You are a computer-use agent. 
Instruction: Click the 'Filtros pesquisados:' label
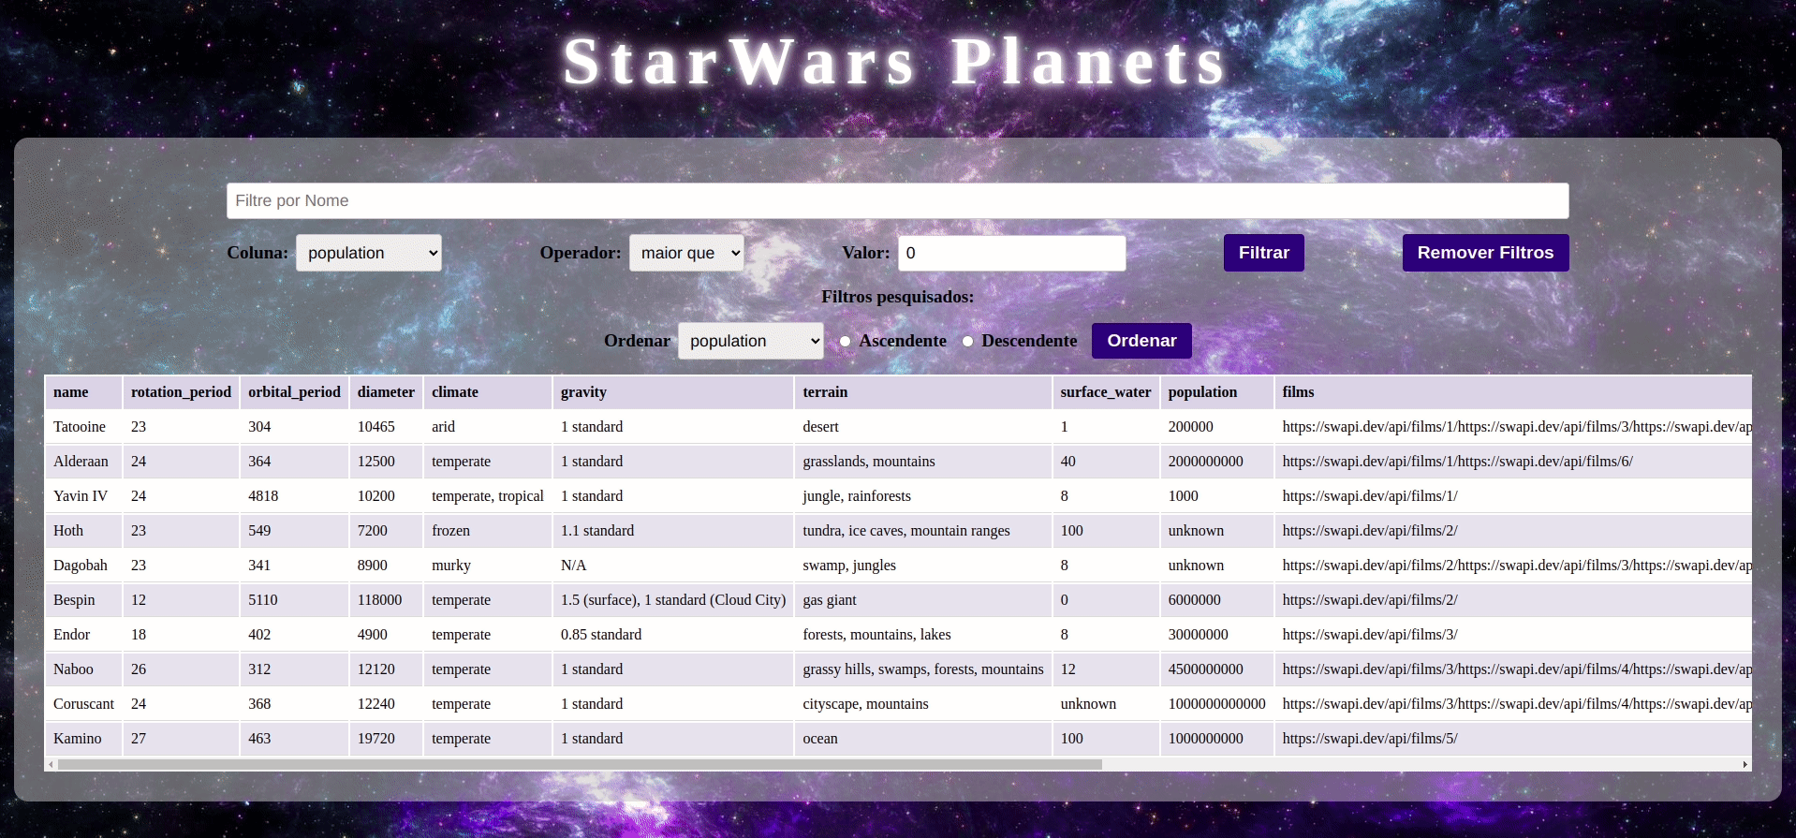897,297
